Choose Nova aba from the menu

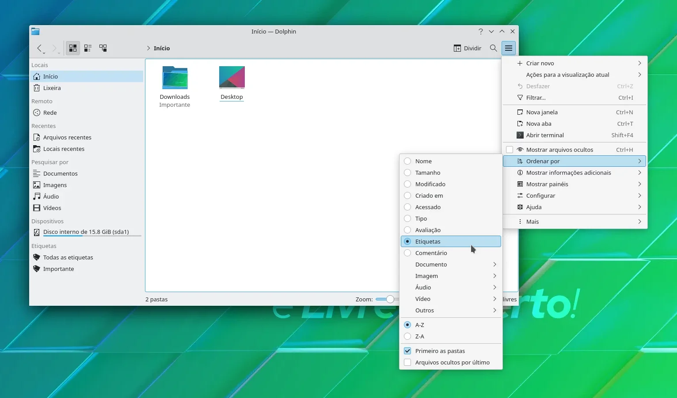tap(574, 124)
